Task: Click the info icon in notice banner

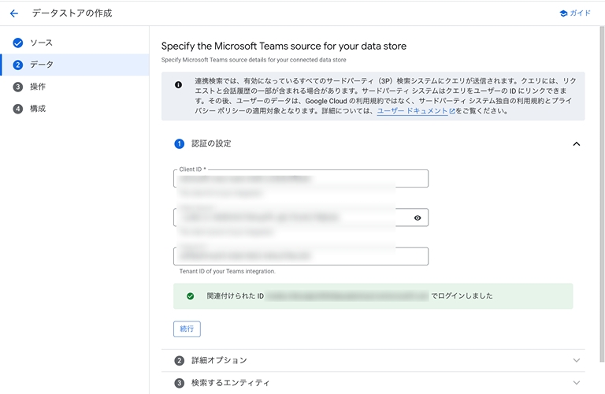Action: 178,85
